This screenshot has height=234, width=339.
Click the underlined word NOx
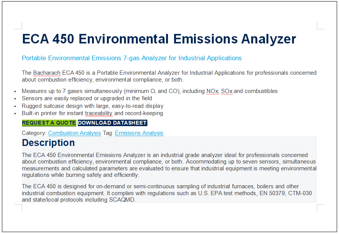click(212, 91)
